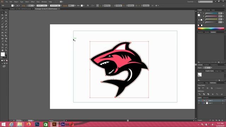
Task: Select the Shape Builder tool
Action: pos(2,36)
